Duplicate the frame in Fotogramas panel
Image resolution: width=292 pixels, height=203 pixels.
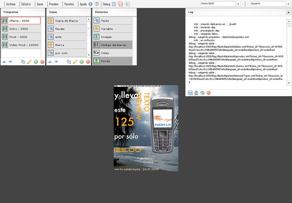tap(23, 62)
